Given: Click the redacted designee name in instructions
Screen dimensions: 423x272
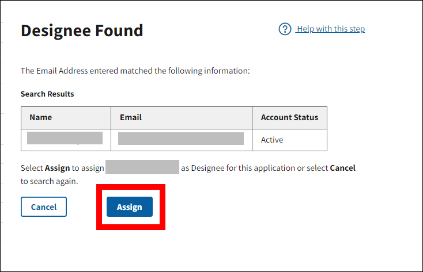Looking at the screenshot, I should coord(142,167).
